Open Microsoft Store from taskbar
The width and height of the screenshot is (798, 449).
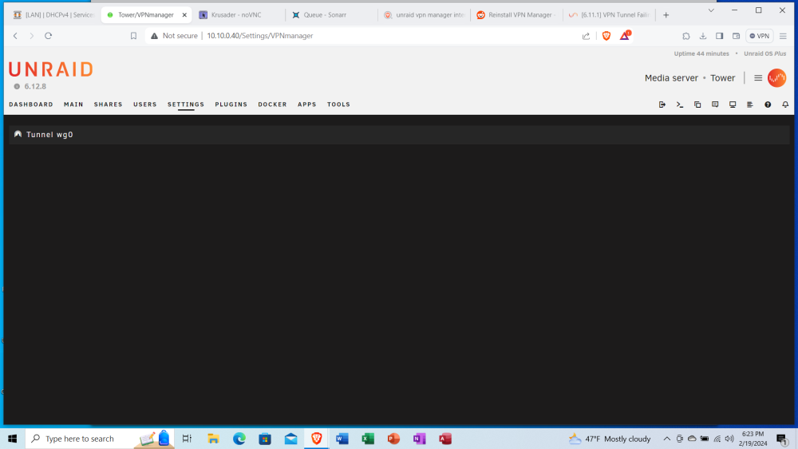click(x=265, y=439)
